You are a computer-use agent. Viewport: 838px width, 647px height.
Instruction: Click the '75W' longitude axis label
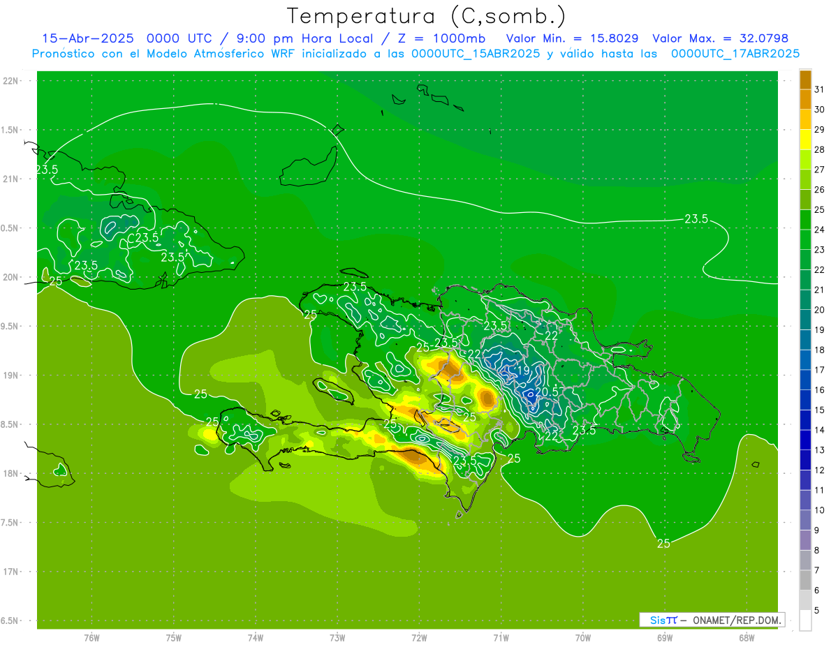(x=174, y=637)
